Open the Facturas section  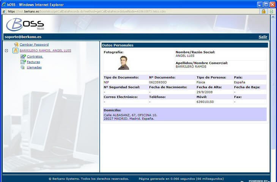pos(33,62)
